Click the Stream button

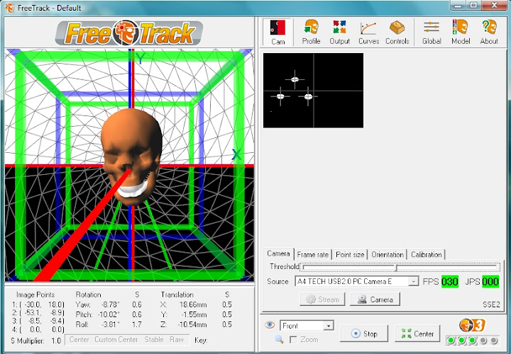[x=322, y=299]
